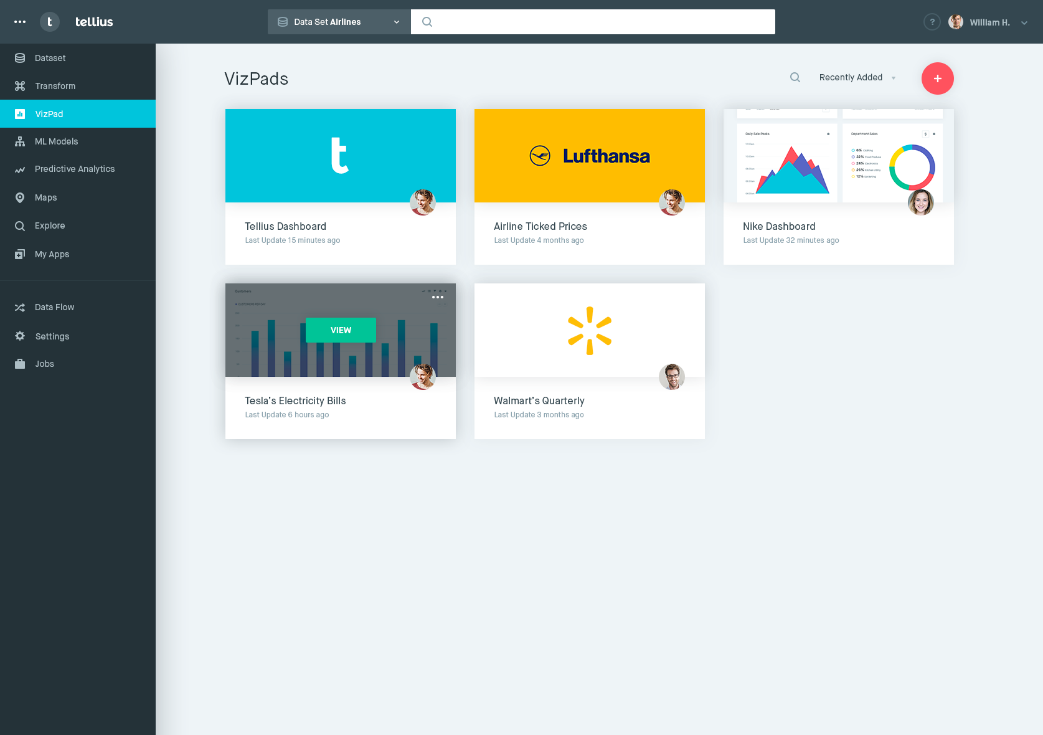
Task: Click the round tellius 't' logo icon
Action: coord(50,22)
